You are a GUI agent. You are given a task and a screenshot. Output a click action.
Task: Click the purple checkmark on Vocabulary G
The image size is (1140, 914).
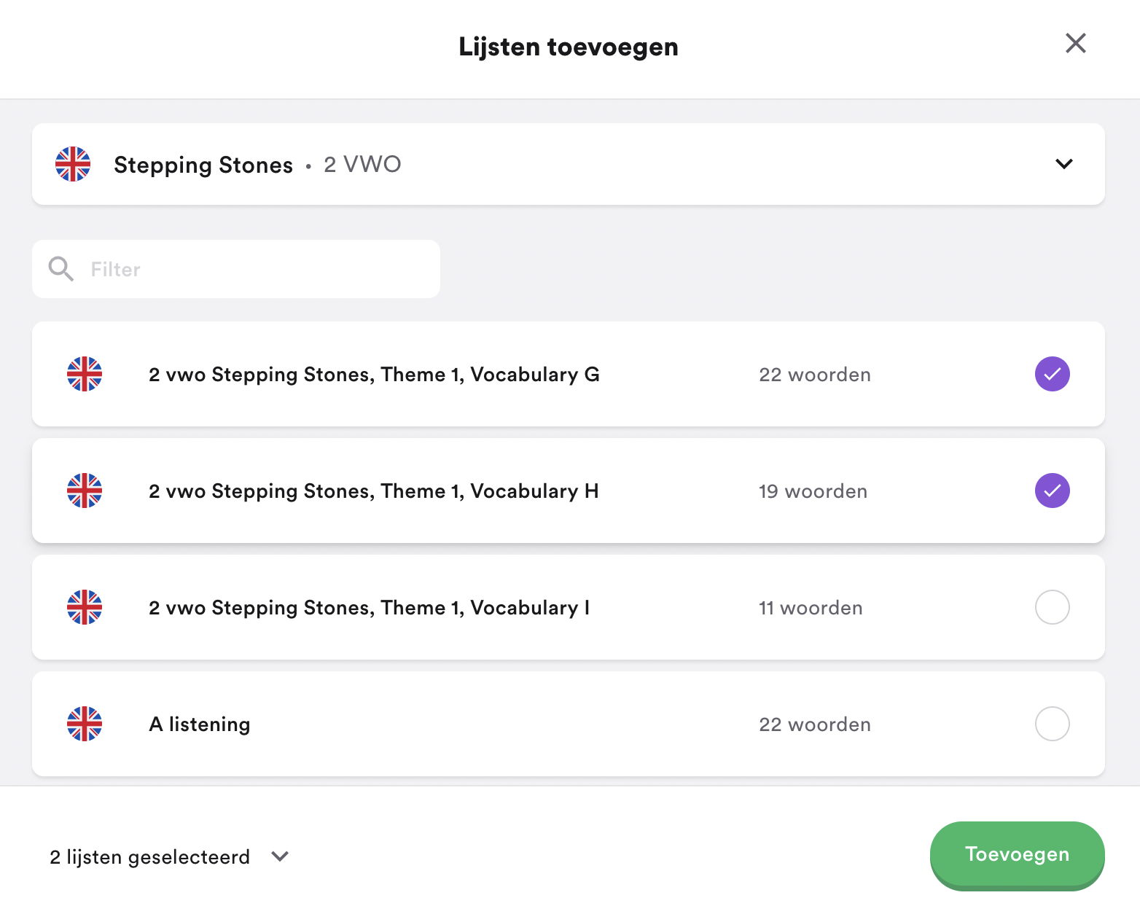(x=1052, y=374)
